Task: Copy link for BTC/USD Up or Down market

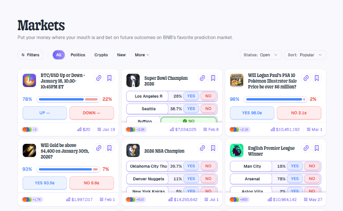Action: [99, 78]
